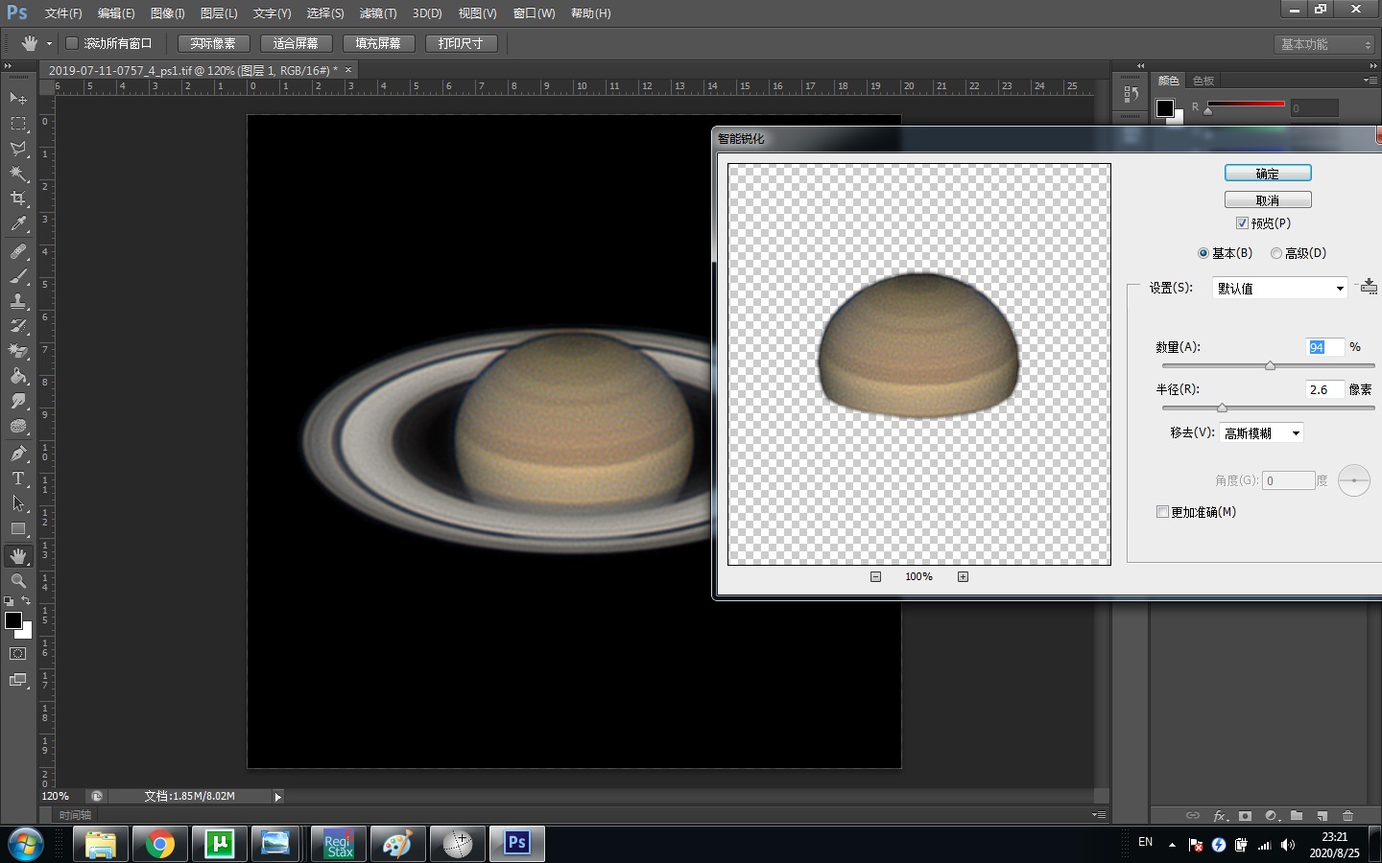Click the 取消 button
The height and width of the screenshot is (863, 1382).
1268,200
